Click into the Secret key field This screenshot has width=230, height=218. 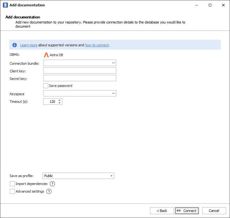pyautogui.click(x=79, y=78)
